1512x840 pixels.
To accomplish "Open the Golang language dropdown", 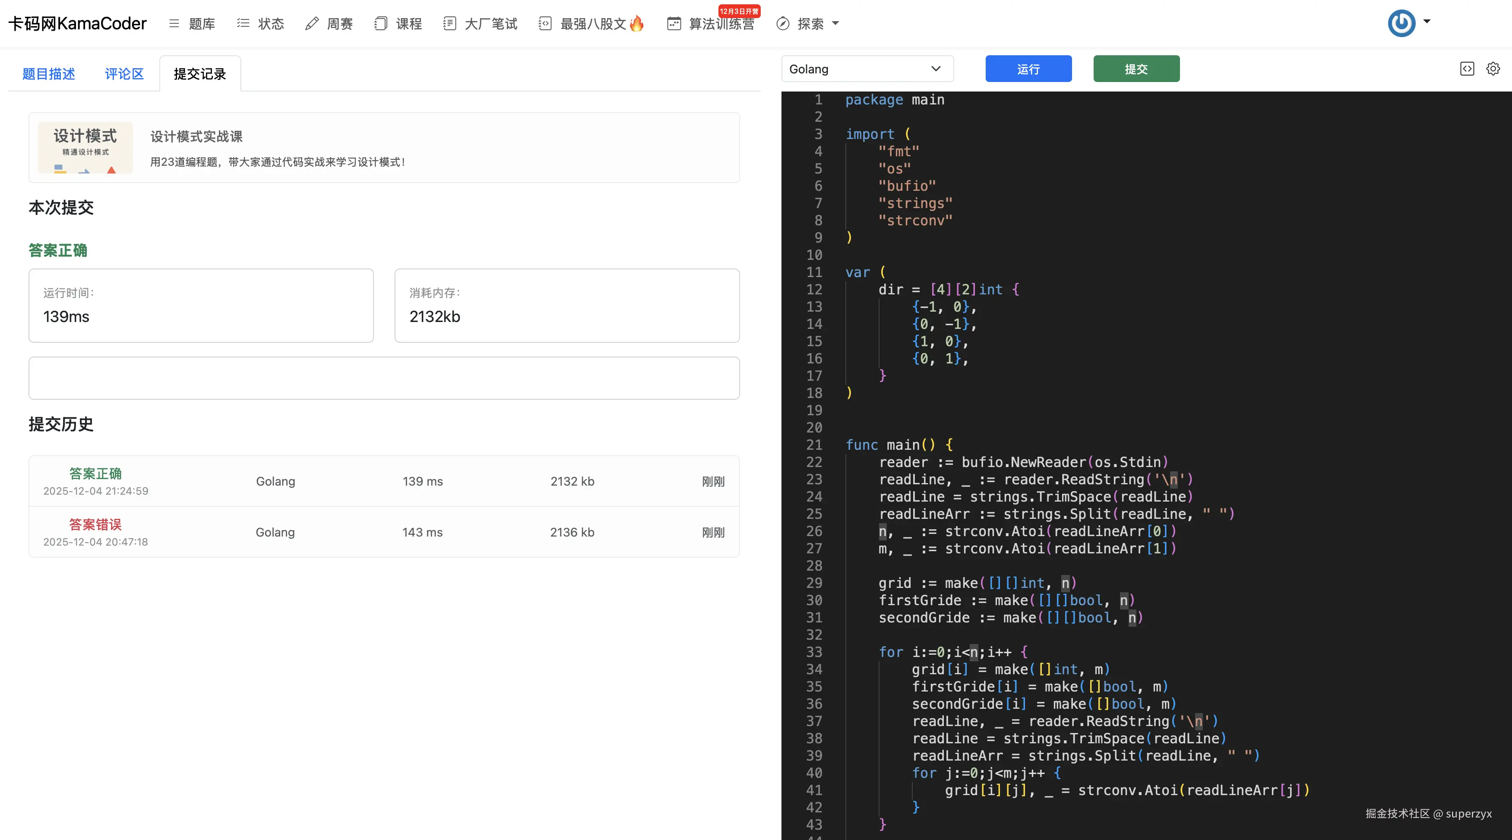I will pos(867,69).
